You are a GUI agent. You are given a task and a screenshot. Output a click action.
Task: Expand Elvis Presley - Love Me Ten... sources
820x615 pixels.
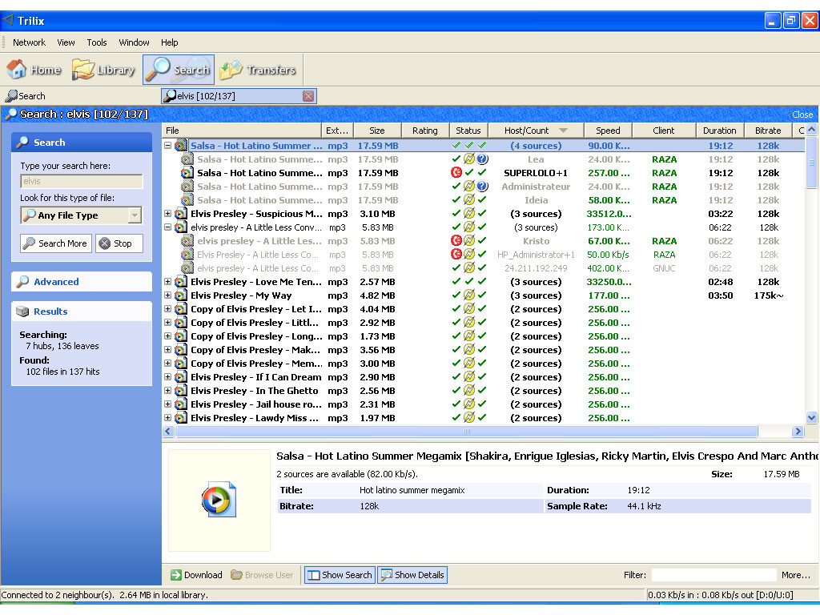click(168, 281)
